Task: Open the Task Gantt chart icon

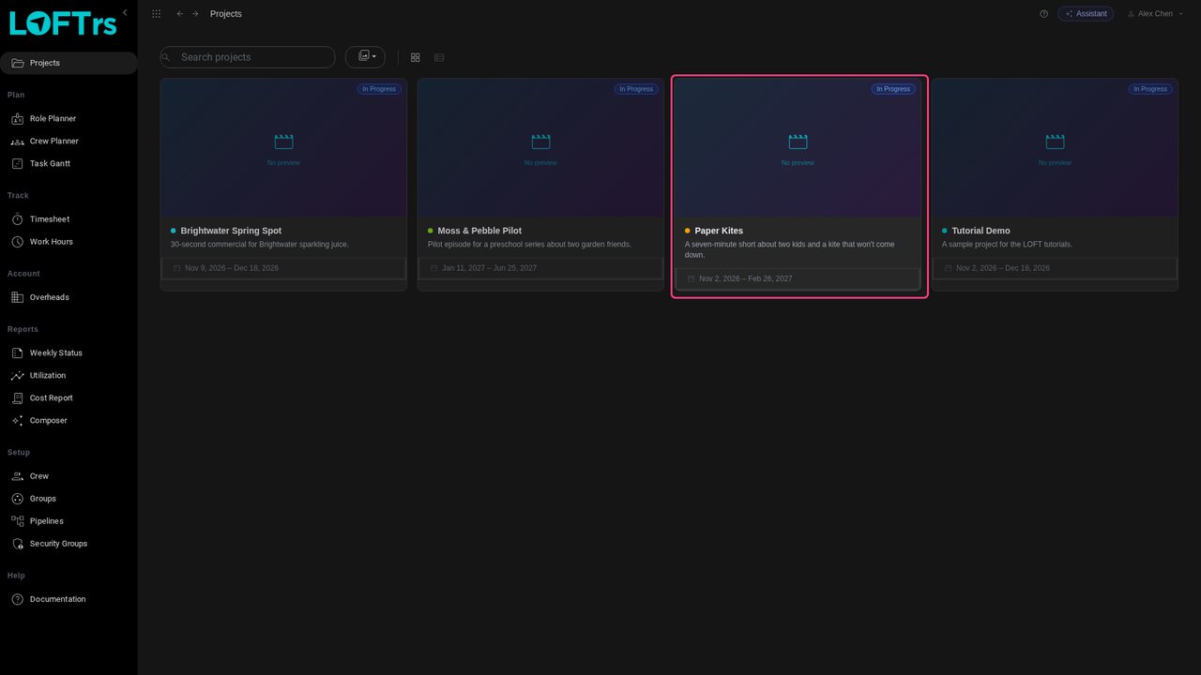Action: (x=17, y=164)
